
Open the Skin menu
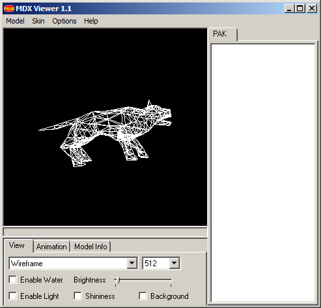pyautogui.click(x=38, y=21)
